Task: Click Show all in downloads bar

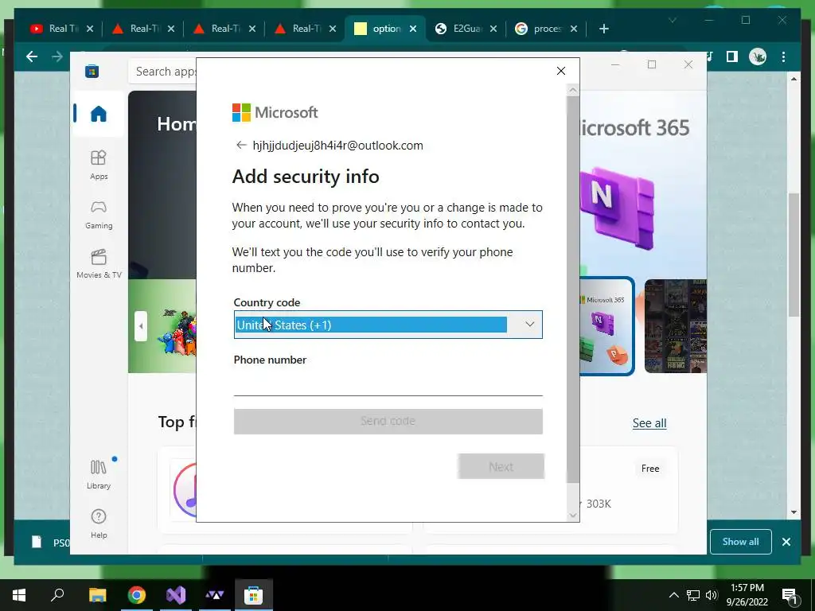Action: [x=740, y=541]
